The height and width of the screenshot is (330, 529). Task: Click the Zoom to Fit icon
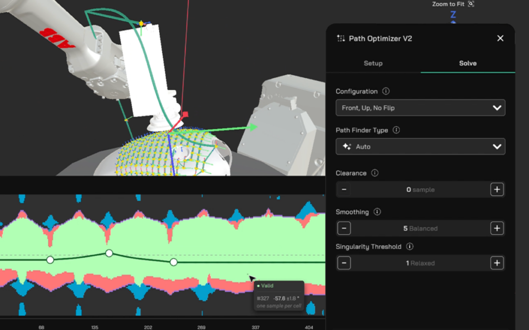(471, 4)
